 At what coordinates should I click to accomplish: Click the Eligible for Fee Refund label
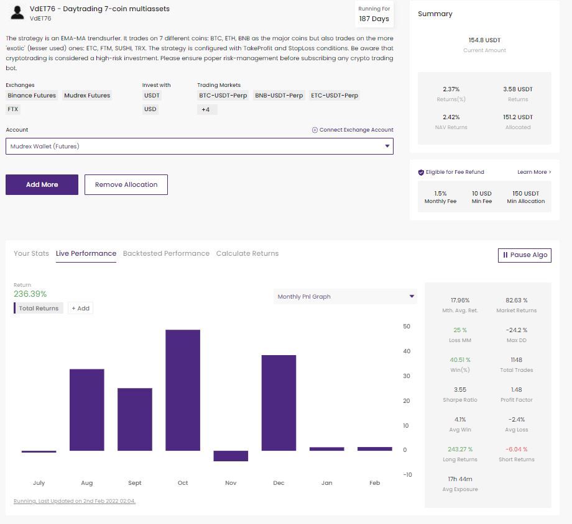click(x=455, y=172)
